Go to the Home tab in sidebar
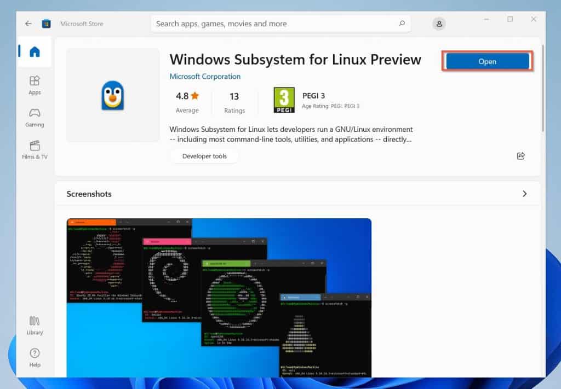 (x=35, y=52)
